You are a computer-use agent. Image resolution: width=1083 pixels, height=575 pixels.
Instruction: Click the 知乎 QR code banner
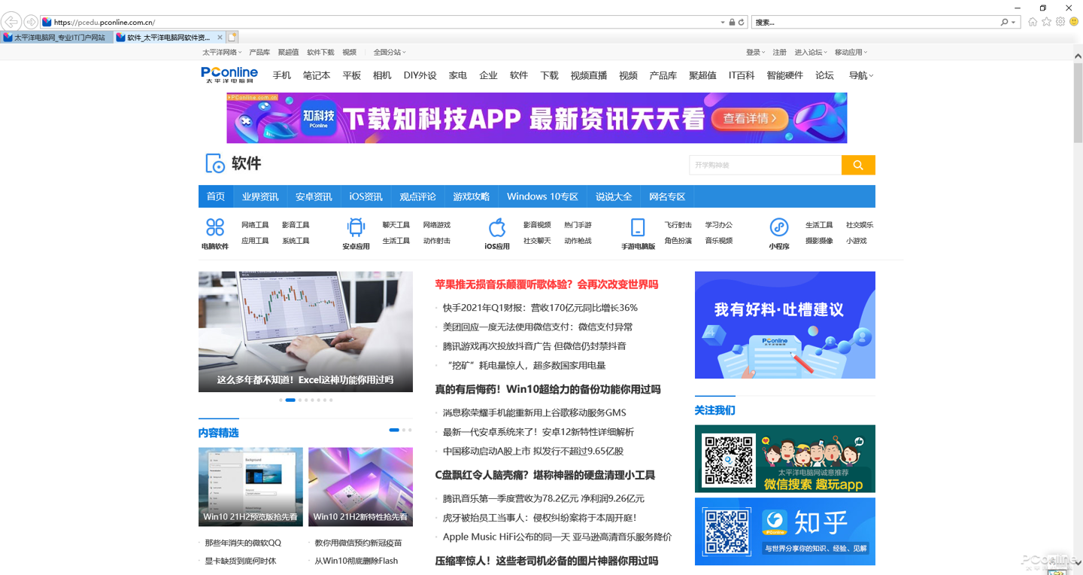click(785, 531)
